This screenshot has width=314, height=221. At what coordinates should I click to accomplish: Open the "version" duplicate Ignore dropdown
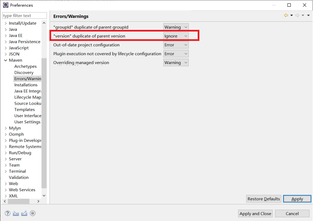176,36
